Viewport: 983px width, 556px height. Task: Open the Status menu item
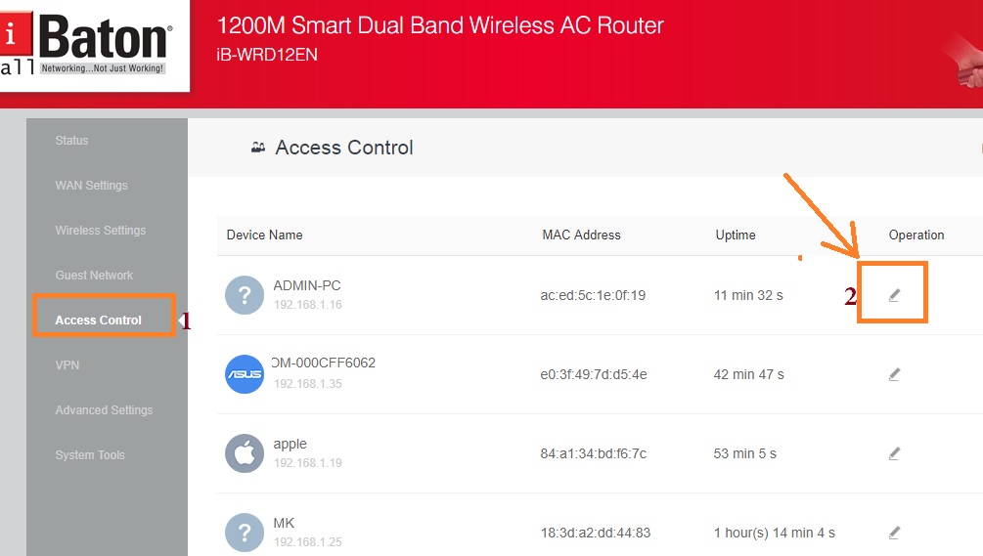[71, 141]
